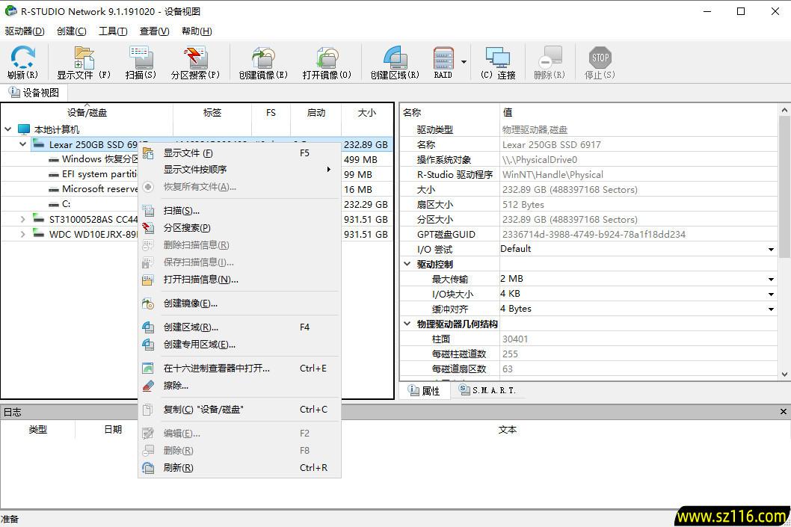791x527 pixels.
Task: Open the 扫描 scan tool on the toolbar
Action: coord(141,61)
